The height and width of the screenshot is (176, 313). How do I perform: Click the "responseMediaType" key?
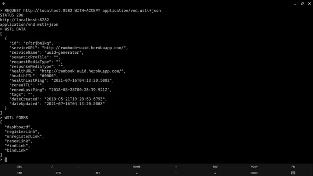pyautogui.click(x=32, y=66)
